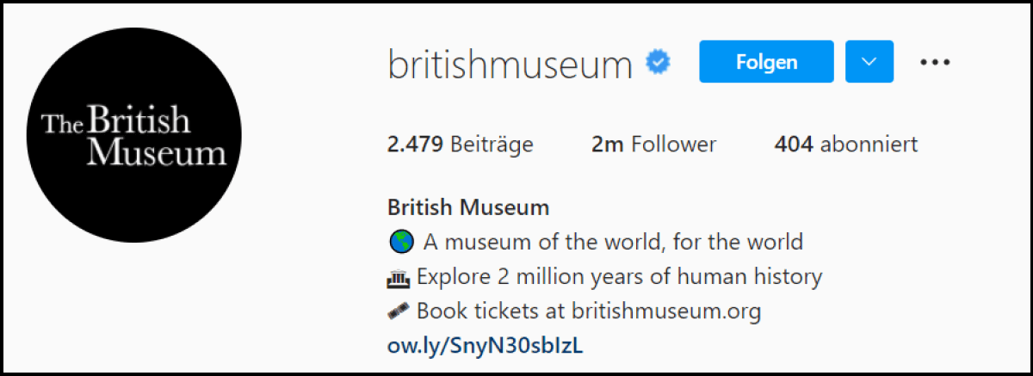Expand the suggested accounts dropdown arrow

(869, 62)
